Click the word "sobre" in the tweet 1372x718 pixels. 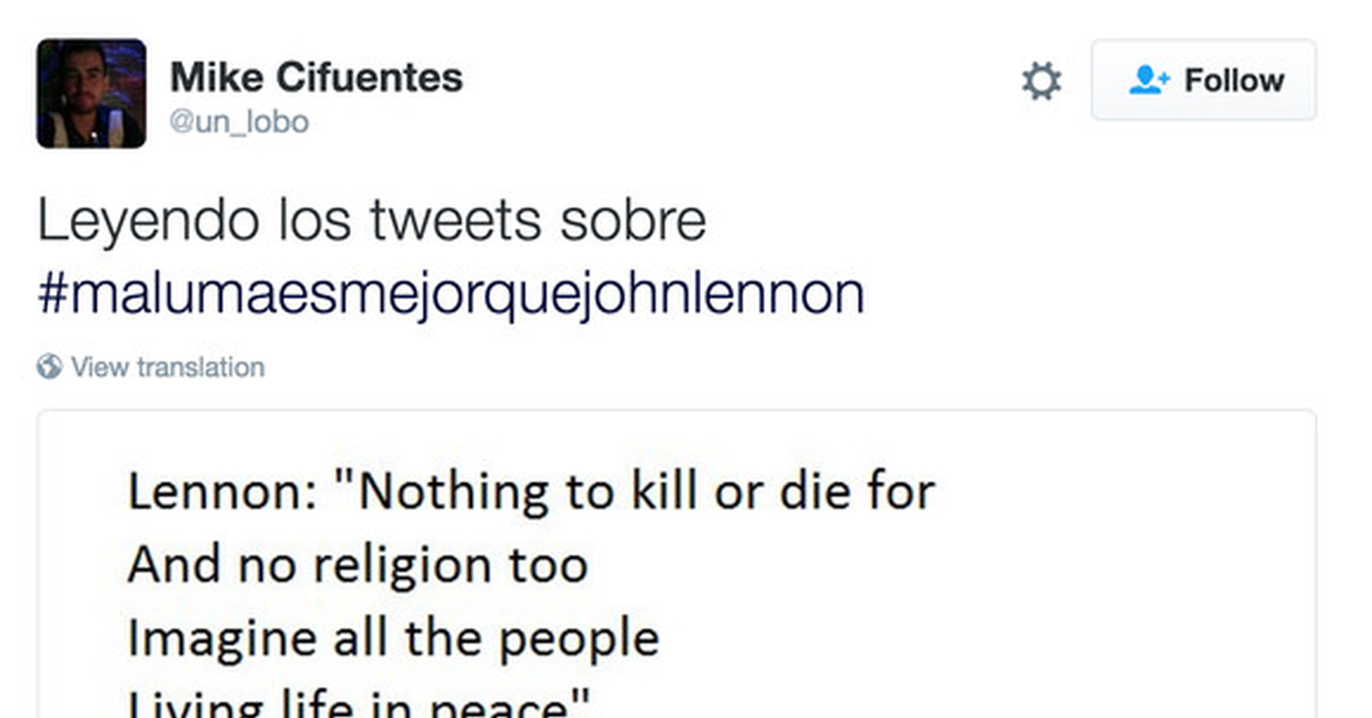pos(633,221)
